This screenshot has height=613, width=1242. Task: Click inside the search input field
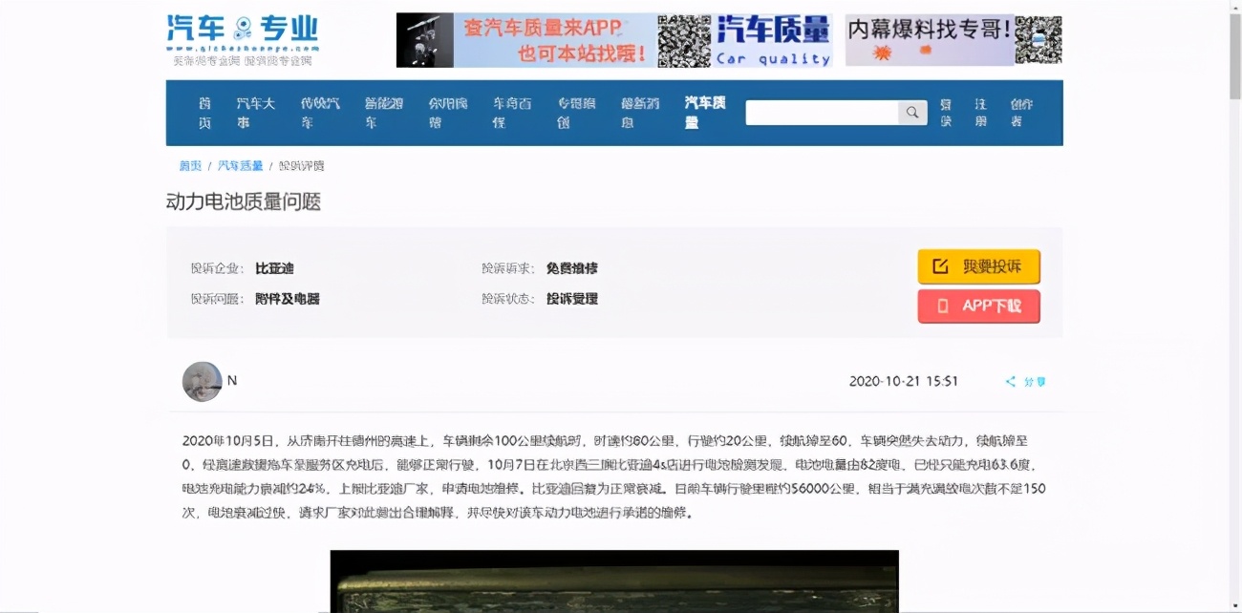(x=822, y=112)
